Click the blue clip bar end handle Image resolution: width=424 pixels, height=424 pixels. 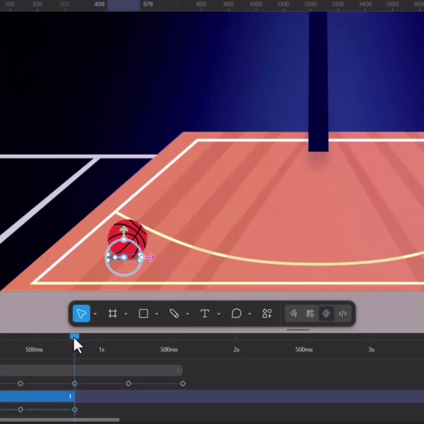click(70, 396)
